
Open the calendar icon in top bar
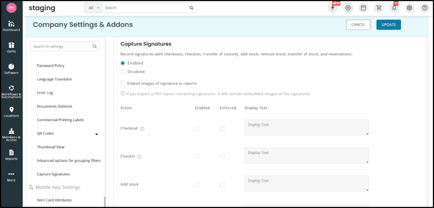pyautogui.click(x=363, y=8)
